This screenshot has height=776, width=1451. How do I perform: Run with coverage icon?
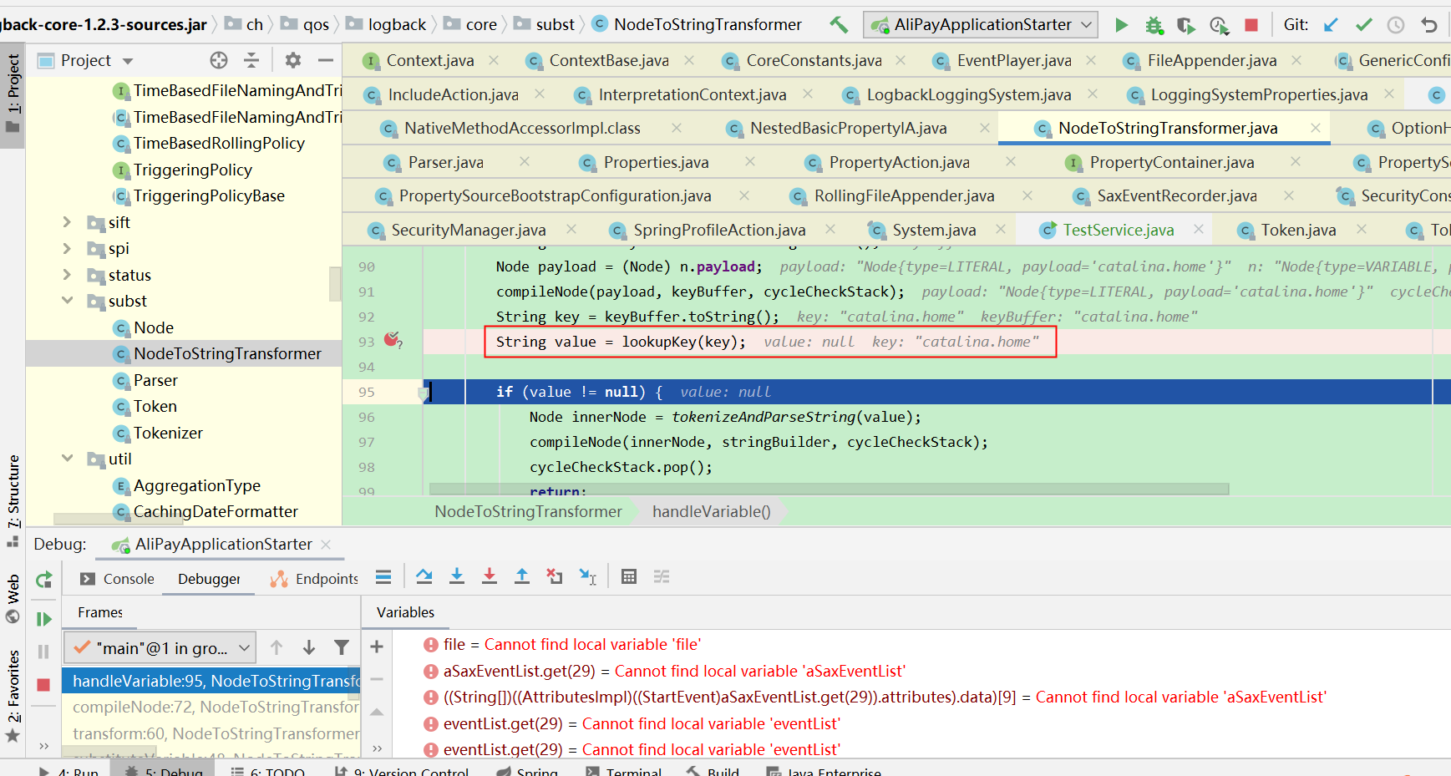tap(1186, 25)
